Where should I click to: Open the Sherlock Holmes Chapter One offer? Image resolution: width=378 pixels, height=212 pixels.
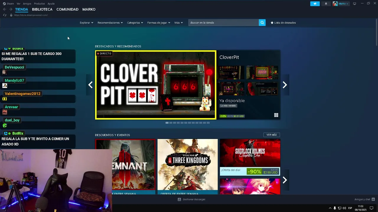(250, 157)
